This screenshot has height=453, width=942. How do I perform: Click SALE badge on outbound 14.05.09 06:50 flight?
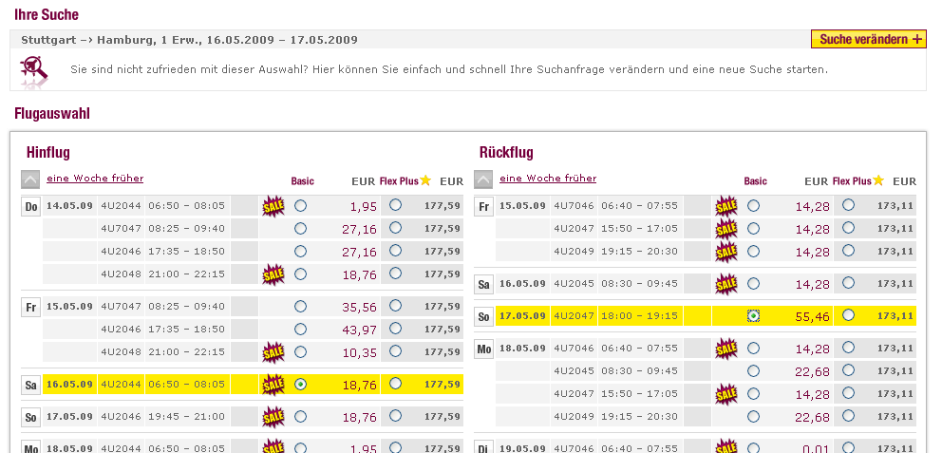[273, 205]
